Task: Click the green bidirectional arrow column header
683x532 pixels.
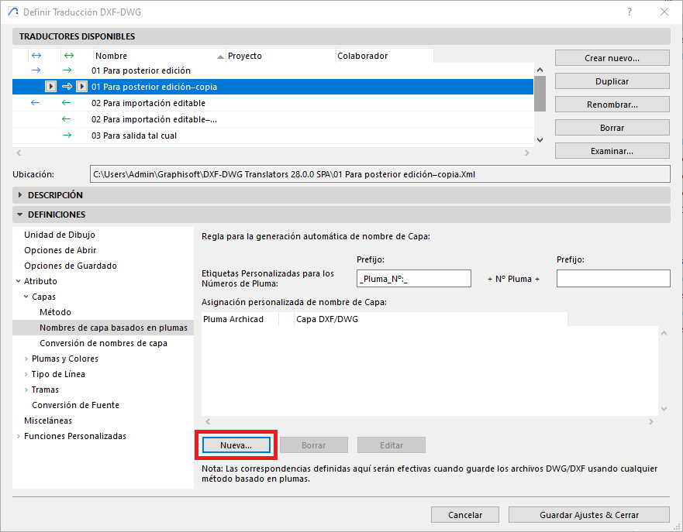Action: [x=68, y=56]
